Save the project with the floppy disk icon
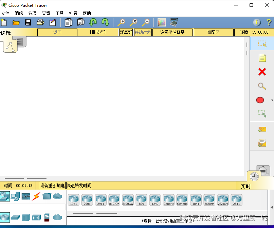 [28, 22]
